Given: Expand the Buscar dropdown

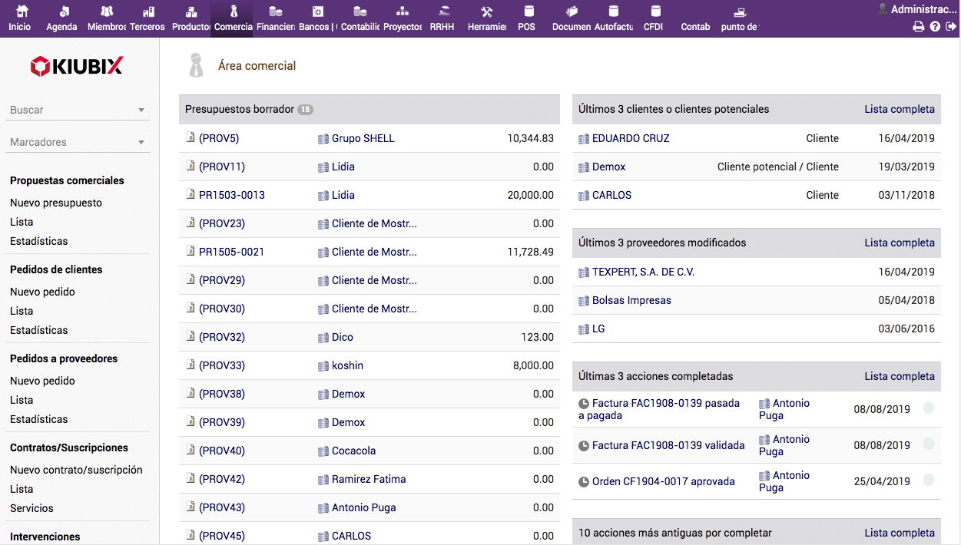Looking at the screenshot, I should click(x=141, y=111).
